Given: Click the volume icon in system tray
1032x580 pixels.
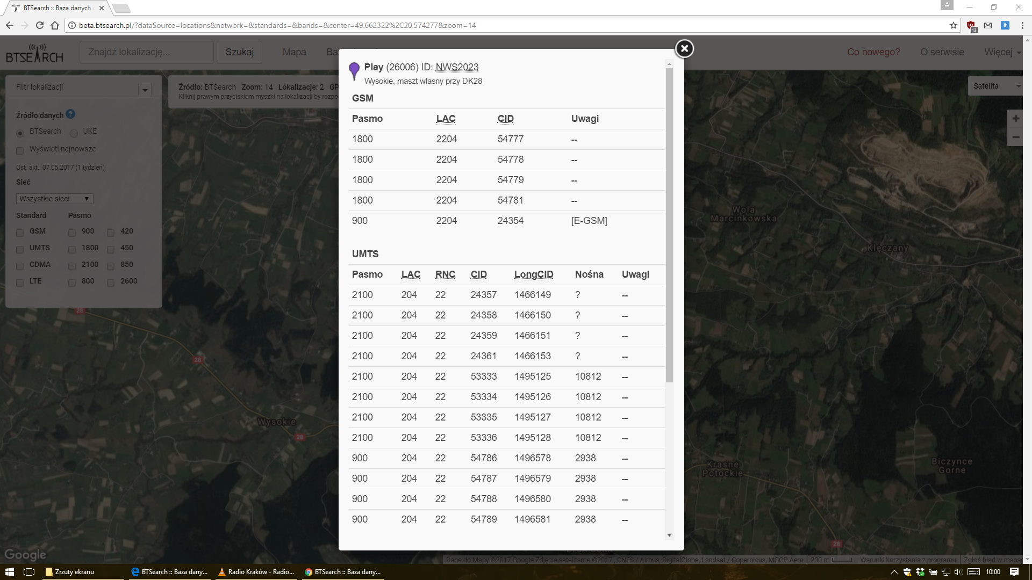Looking at the screenshot, I should [958, 572].
